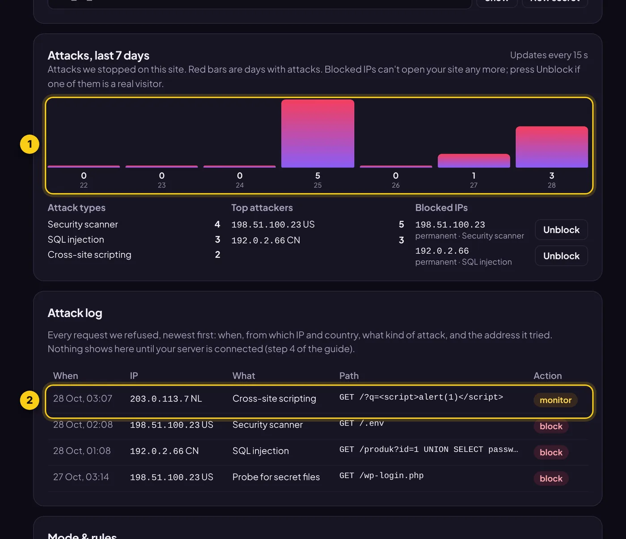Click the path with the script alert query
Viewport: 626px width, 539px height.
pos(421,397)
